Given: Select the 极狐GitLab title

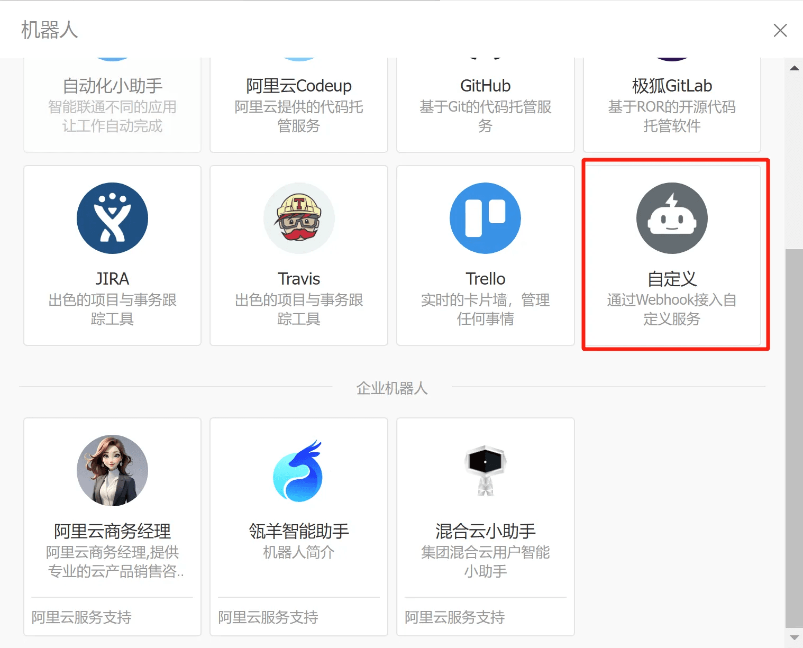Looking at the screenshot, I should click(x=672, y=86).
